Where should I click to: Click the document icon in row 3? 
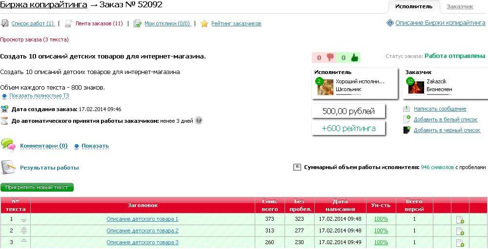460,243
